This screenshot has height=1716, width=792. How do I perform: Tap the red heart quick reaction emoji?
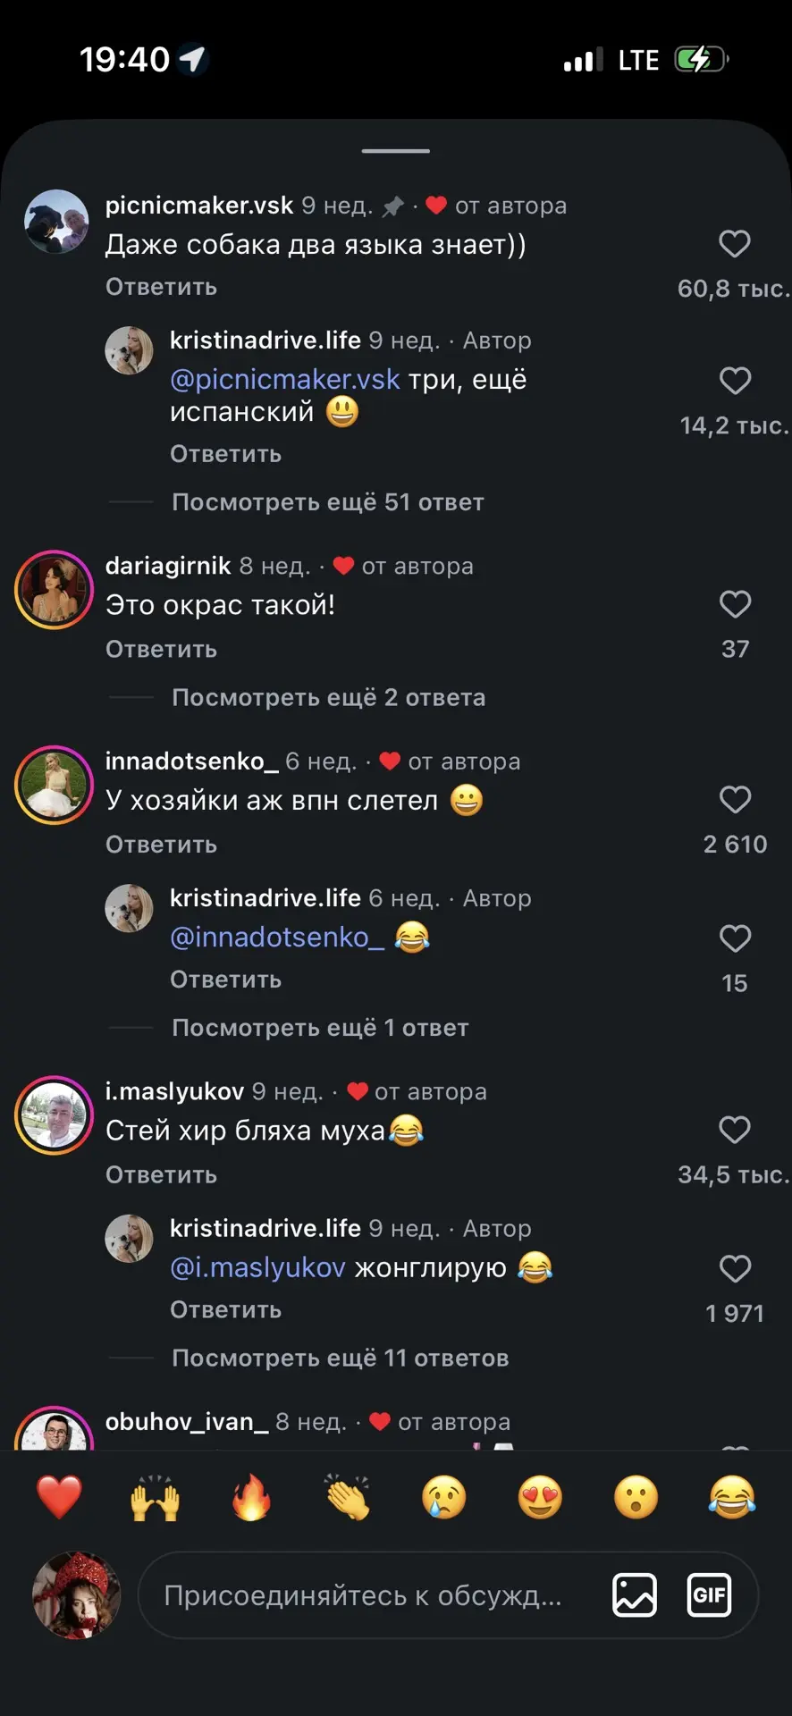click(x=59, y=1498)
